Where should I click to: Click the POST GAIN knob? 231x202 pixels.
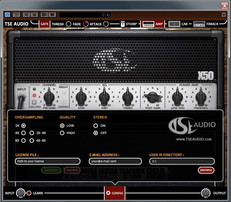(x=153, y=97)
